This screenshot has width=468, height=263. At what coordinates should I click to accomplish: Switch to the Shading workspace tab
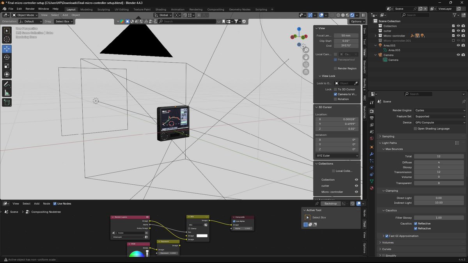coord(161,9)
